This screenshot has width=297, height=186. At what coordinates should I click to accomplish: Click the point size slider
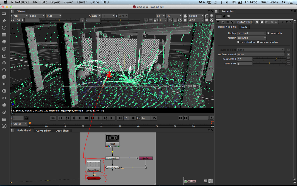(269, 63)
